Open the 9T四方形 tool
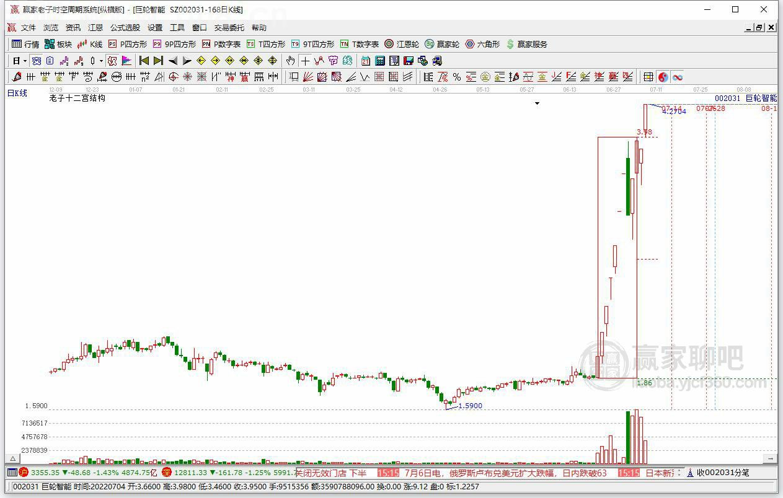 point(312,44)
